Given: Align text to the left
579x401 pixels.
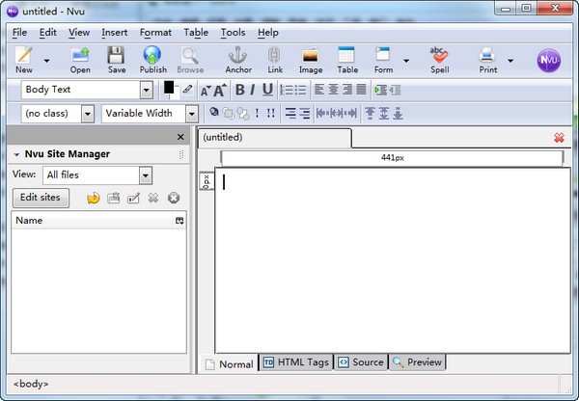Looking at the screenshot, I should point(319,90).
